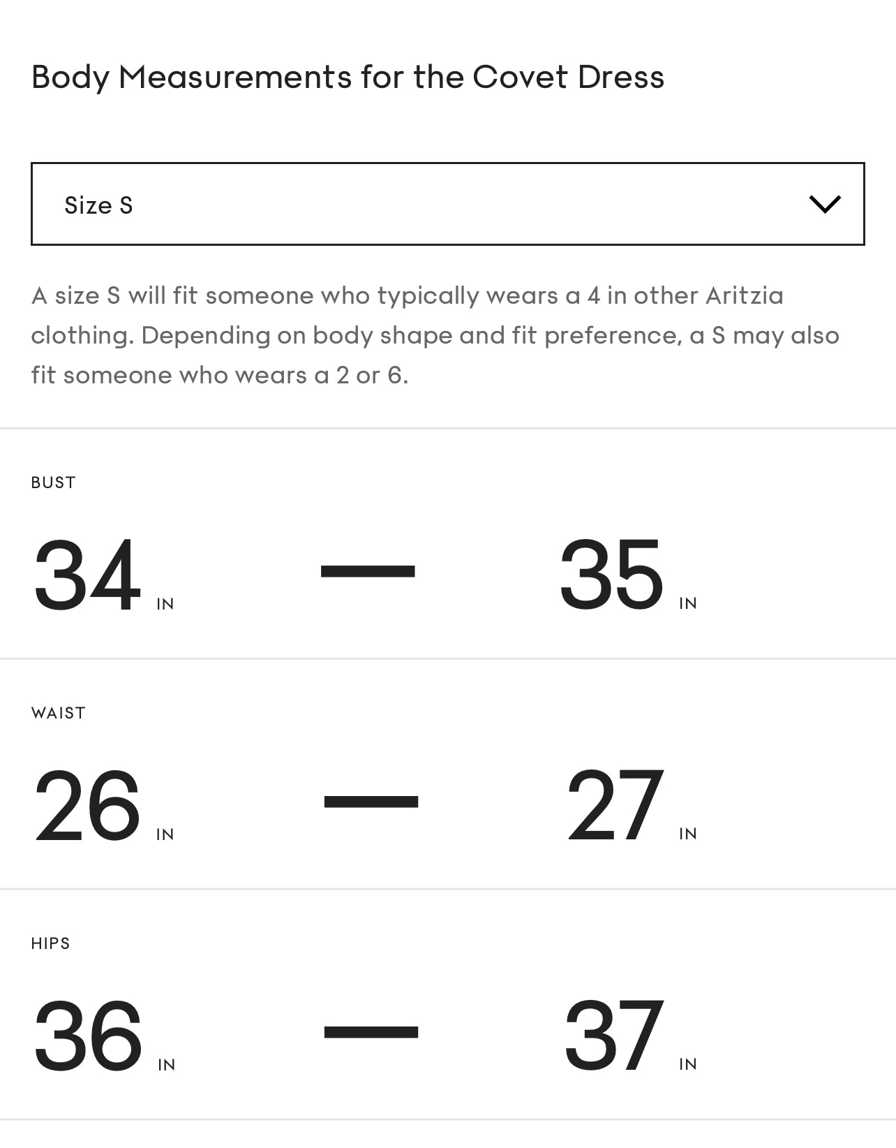Select the WAIST section label
Viewport: 896px width, 1148px height.
[58, 713]
